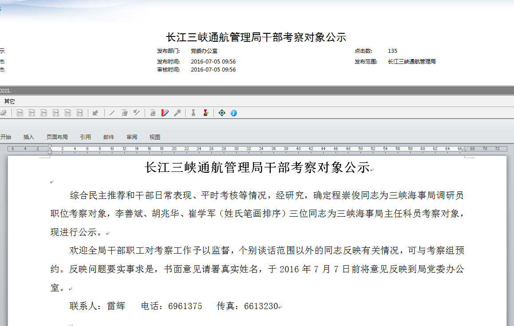
Task: Click the 发布部门: label
Action: click(169, 51)
